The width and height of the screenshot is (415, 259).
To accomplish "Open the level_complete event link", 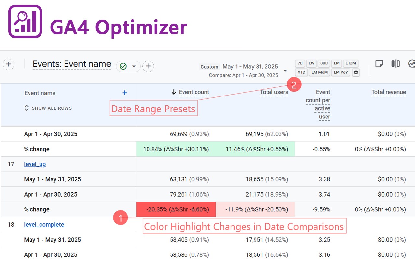I will tap(44, 225).
